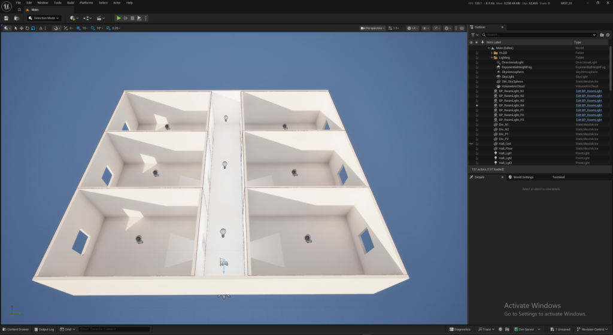613x335 pixels.
Task: Create new folder in Outliner
Action: [602, 35]
